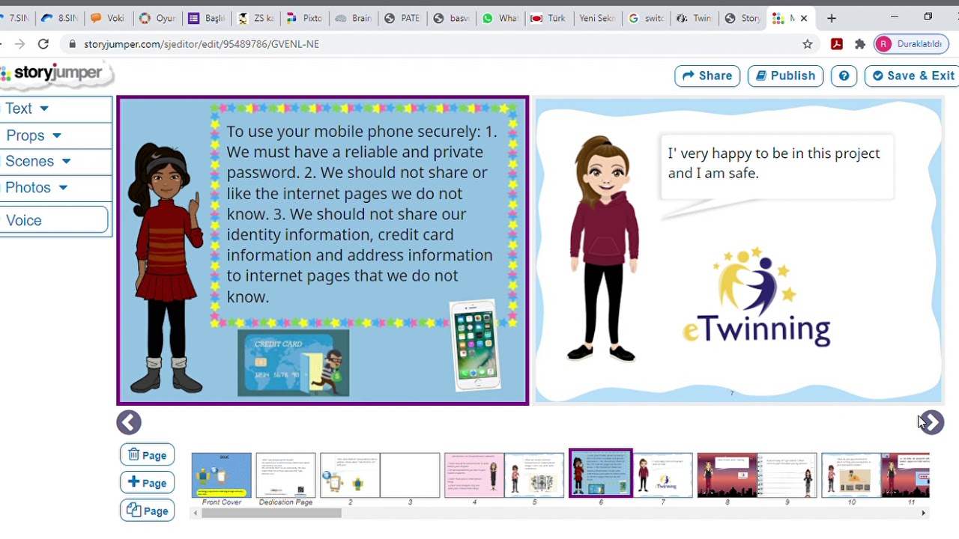The image size is (959, 539).
Task: Open page 7 eTwinning thumbnail
Action: coord(663,475)
